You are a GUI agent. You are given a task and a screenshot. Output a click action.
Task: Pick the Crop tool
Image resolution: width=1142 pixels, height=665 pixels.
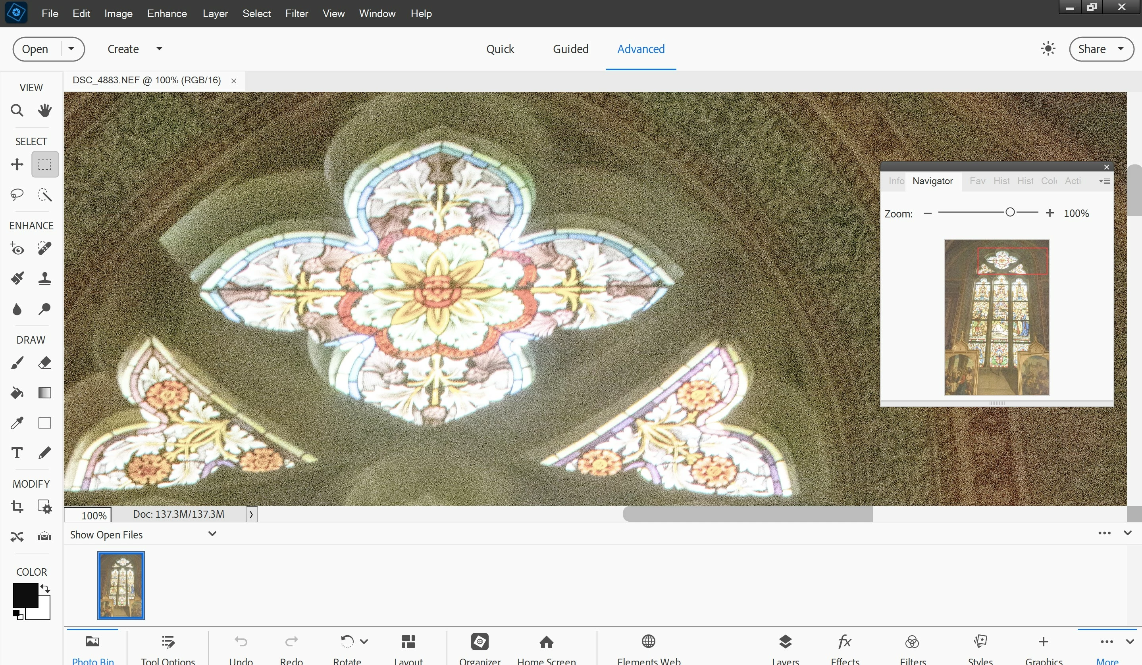[17, 506]
